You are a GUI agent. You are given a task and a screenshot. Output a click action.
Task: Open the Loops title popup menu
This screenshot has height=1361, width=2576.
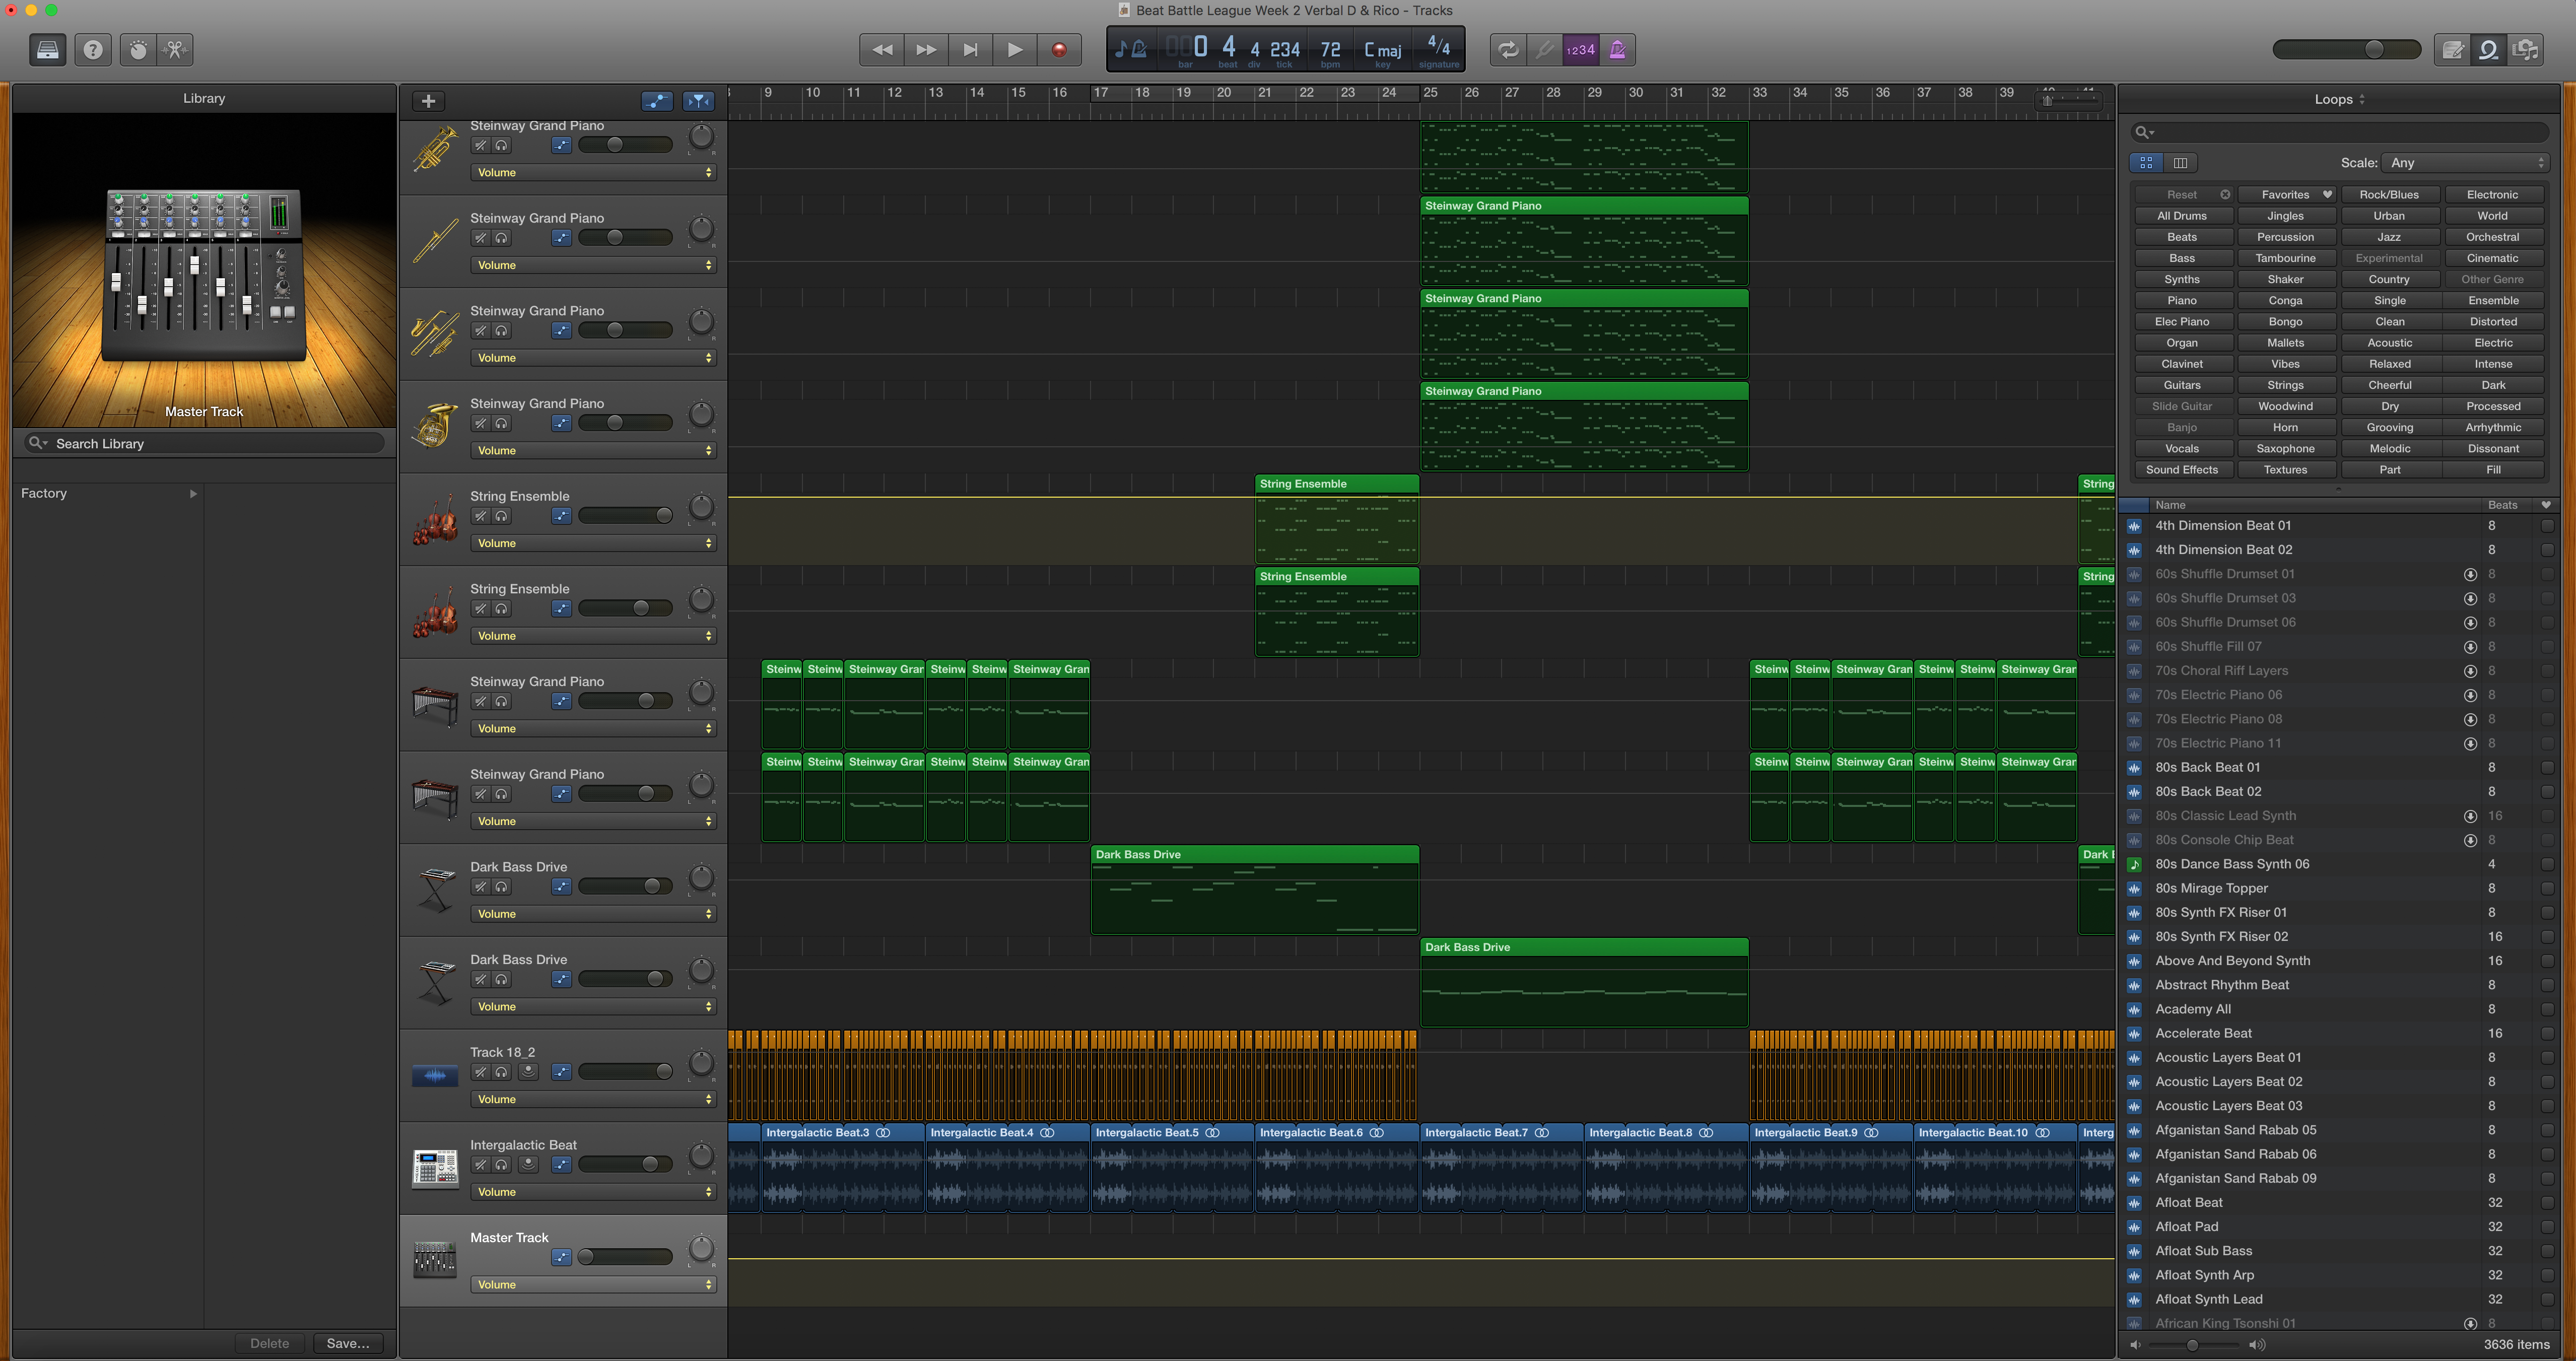coord(2339,99)
